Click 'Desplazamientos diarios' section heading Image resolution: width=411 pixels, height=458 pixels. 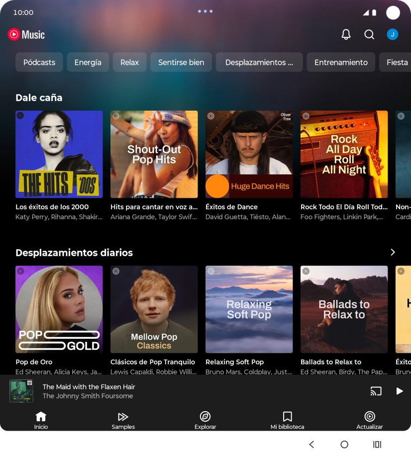74,253
